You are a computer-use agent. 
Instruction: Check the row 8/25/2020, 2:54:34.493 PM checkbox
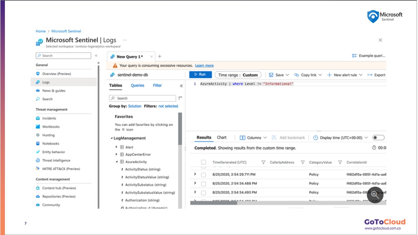(x=203, y=192)
